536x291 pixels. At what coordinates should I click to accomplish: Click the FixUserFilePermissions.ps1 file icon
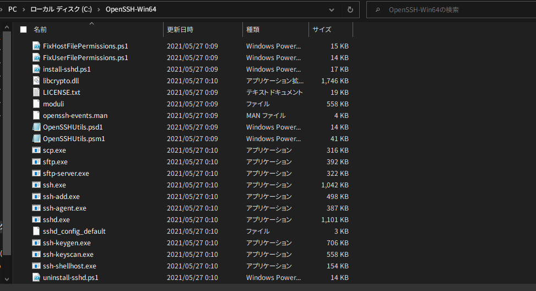(x=36, y=57)
